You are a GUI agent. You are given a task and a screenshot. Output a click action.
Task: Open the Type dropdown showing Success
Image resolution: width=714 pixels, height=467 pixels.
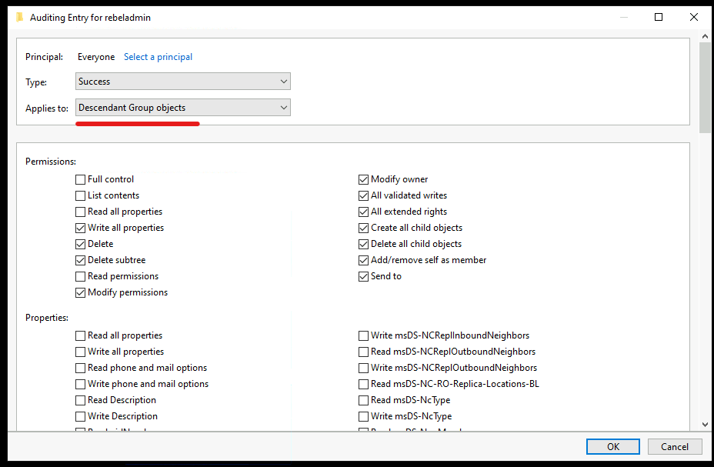(x=183, y=82)
